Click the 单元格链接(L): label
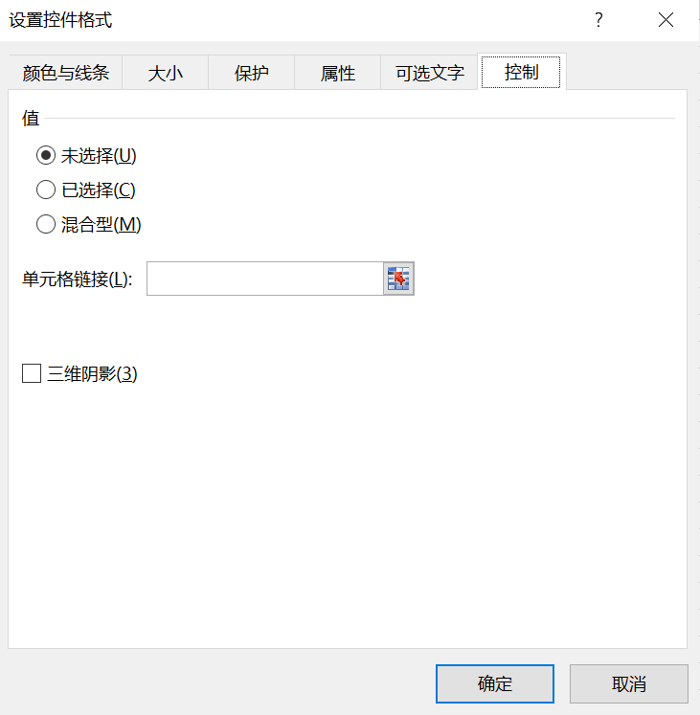Viewport: 700px width, 715px height. pos(78,279)
